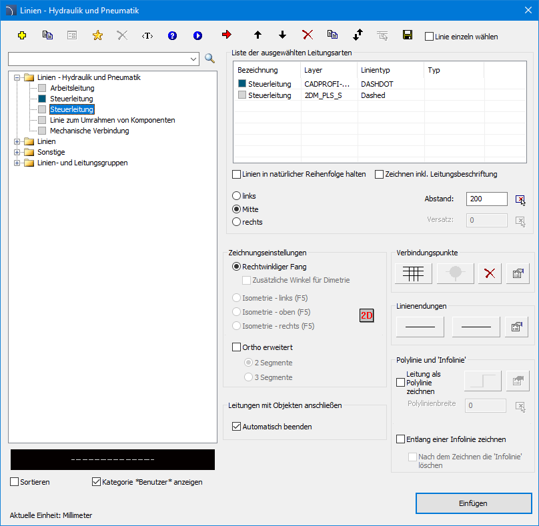Click the floppy disk save icon
The height and width of the screenshot is (526, 539).
(407, 35)
